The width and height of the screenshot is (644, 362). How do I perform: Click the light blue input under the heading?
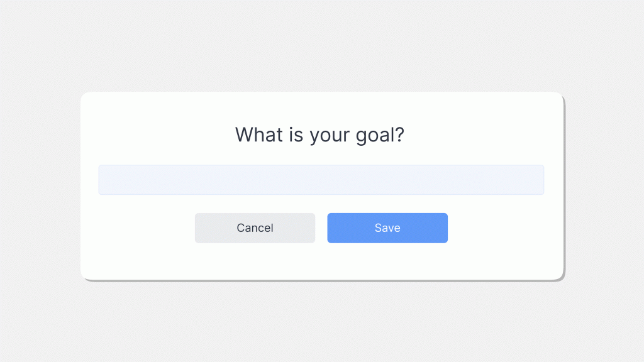(321, 180)
